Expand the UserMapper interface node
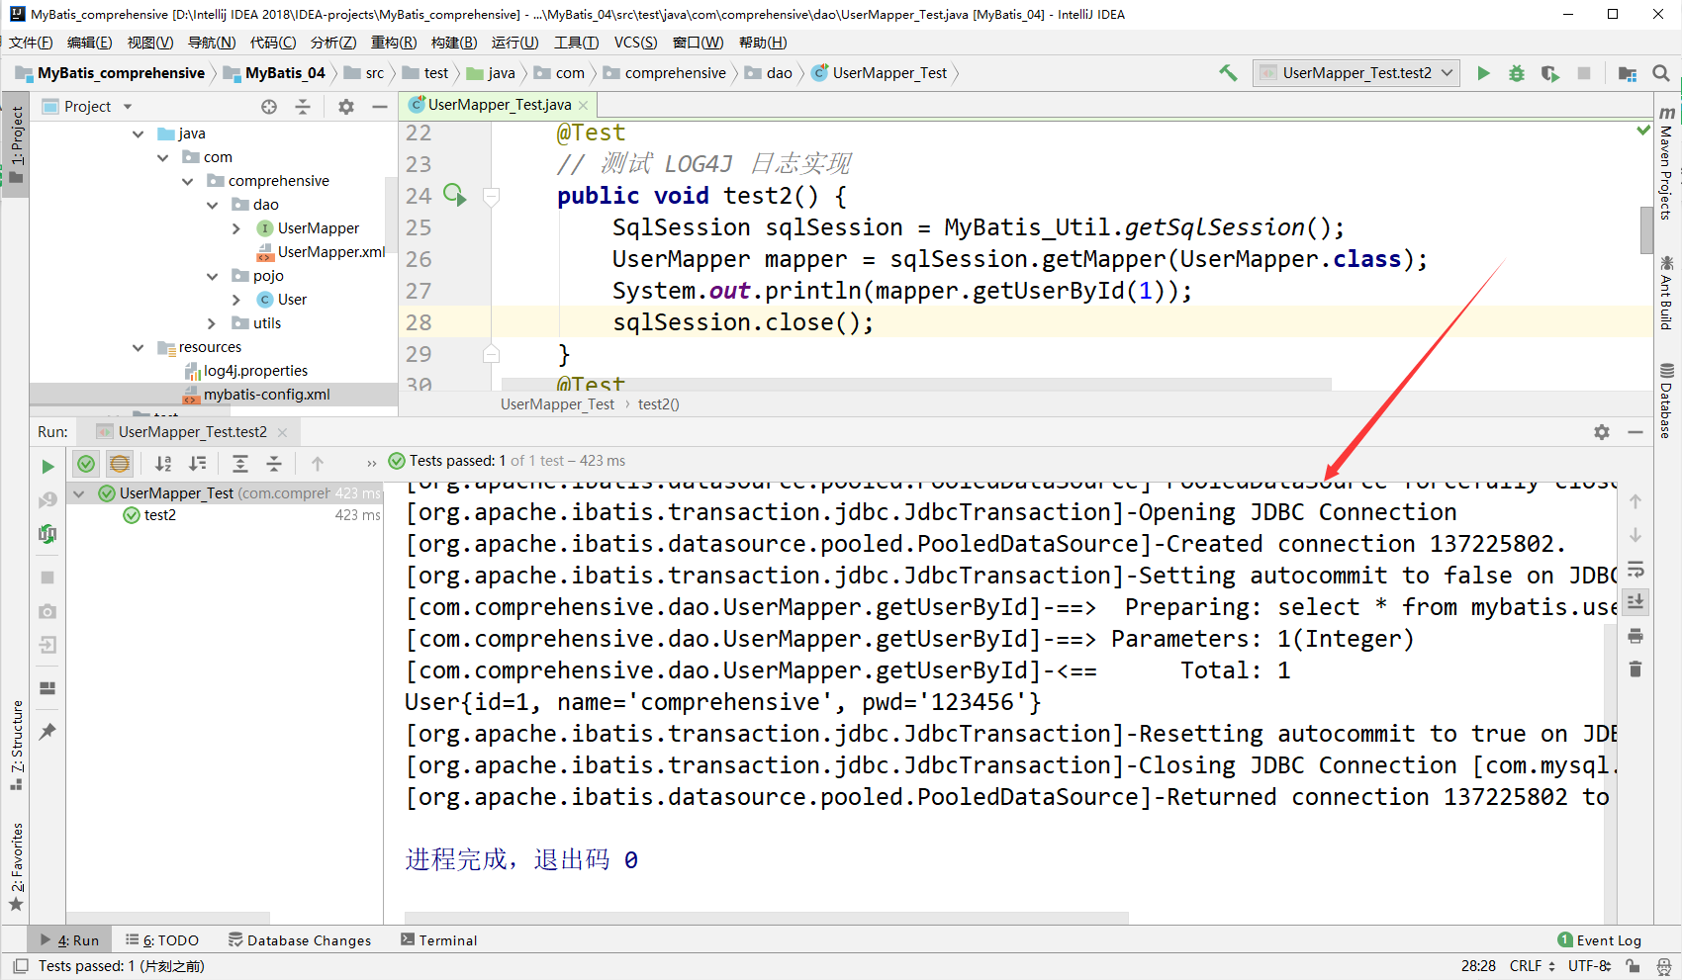This screenshot has height=980, width=1682. pyautogui.click(x=235, y=228)
